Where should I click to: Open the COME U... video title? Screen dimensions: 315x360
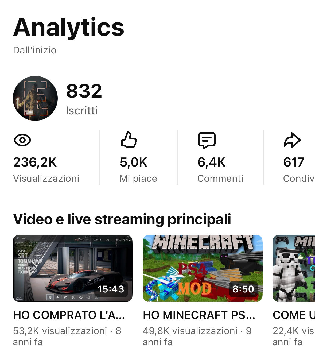tap(294, 315)
